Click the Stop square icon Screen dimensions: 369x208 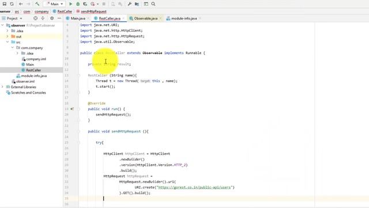point(104,4)
